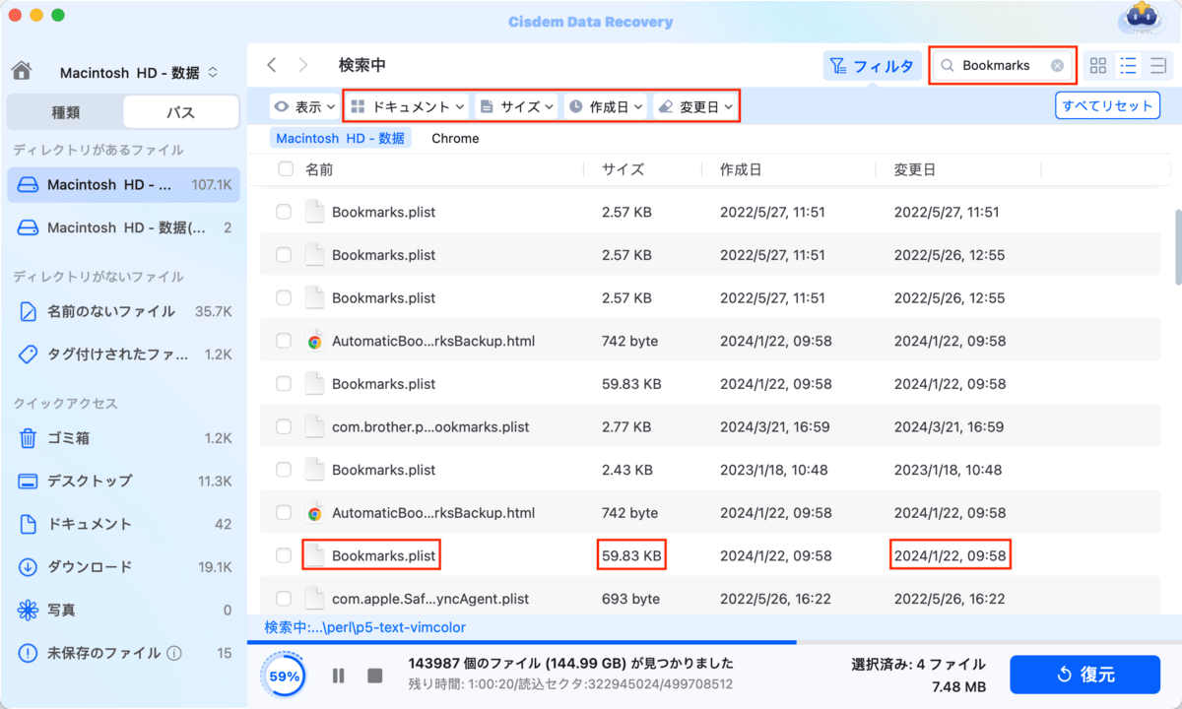1182x709 pixels.
Task: Open the 変更日 filter dropdown
Action: (x=695, y=106)
